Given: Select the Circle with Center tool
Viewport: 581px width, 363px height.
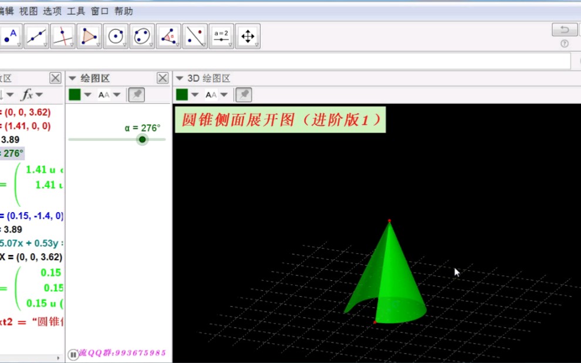Looking at the screenshot, I should click(x=116, y=36).
